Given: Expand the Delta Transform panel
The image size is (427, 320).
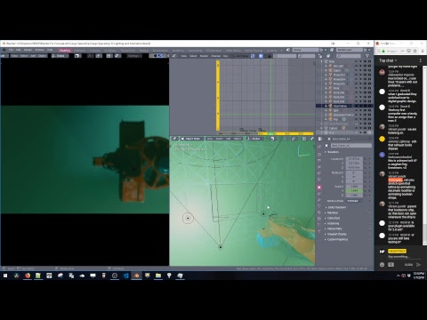Looking at the screenshot, I should click(x=336, y=207).
